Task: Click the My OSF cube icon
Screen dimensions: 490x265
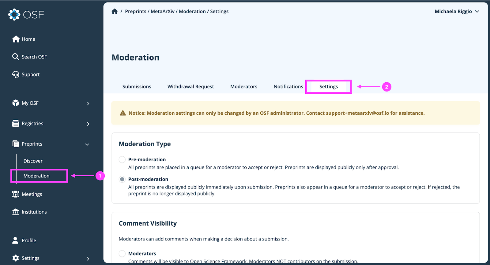Action: (16, 103)
